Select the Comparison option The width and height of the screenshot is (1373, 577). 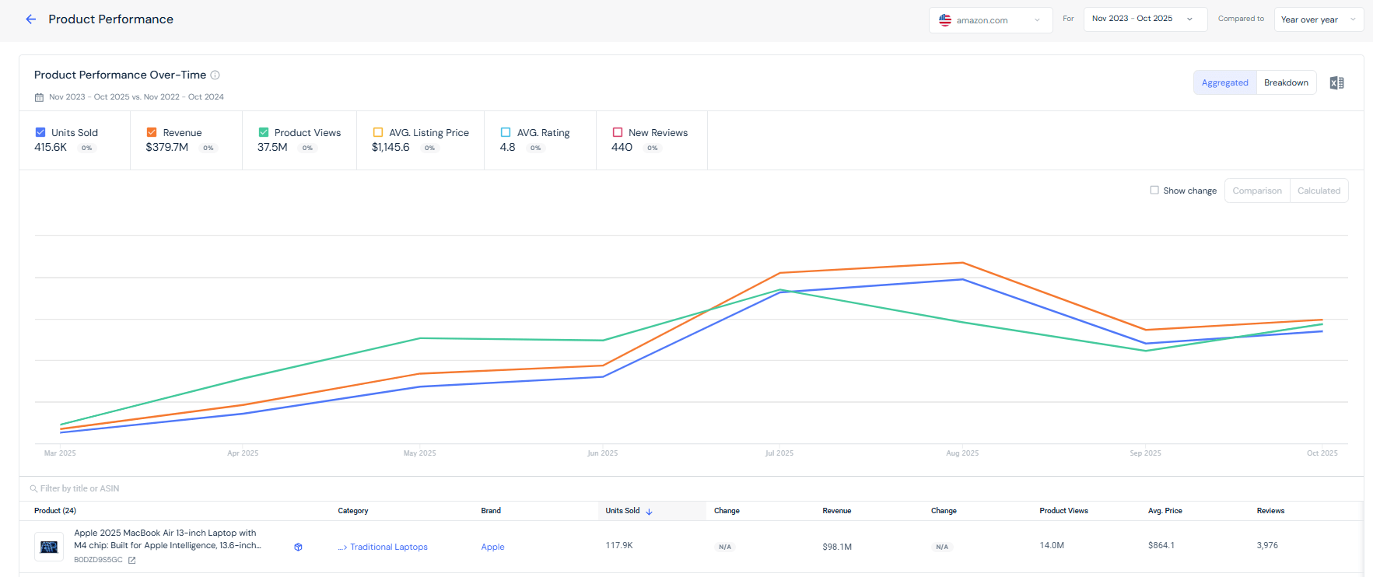pyautogui.click(x=1257, y=191)
